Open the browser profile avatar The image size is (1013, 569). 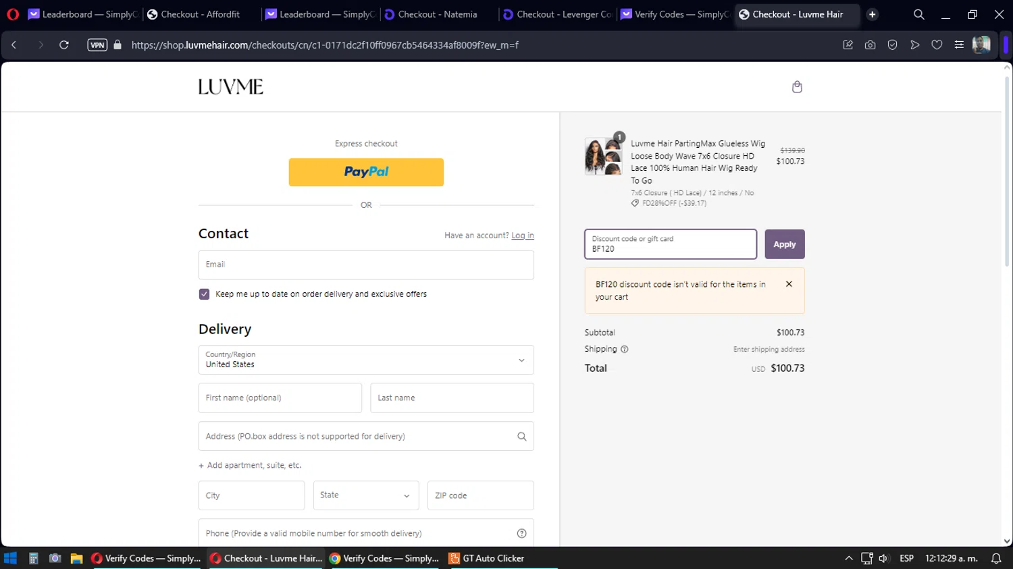[x=981, y=45]
